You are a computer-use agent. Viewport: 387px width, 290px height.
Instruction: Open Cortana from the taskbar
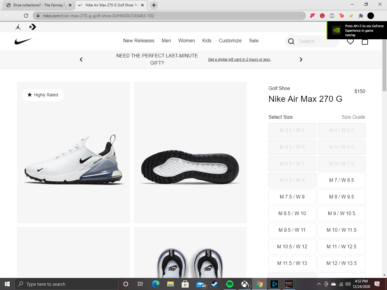[126, 284]
